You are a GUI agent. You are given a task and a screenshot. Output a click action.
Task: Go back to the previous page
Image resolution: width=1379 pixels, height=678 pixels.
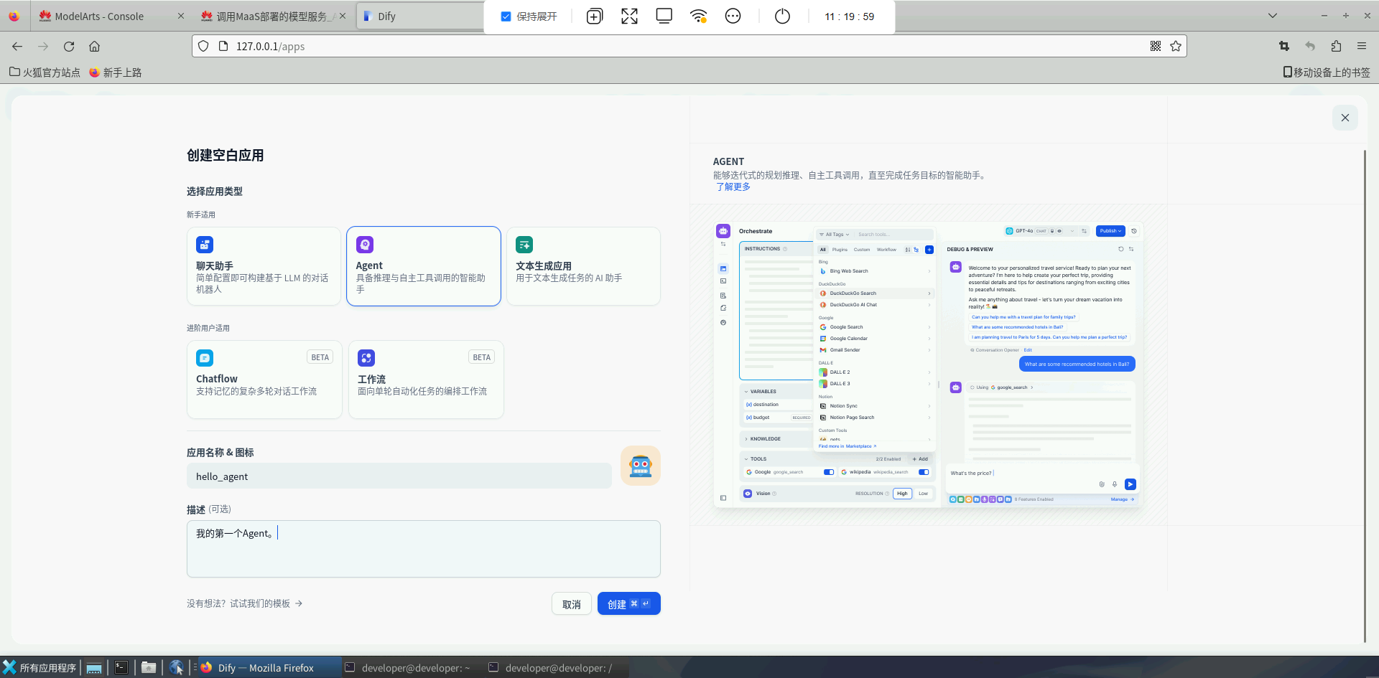click(x=17, y=46)
